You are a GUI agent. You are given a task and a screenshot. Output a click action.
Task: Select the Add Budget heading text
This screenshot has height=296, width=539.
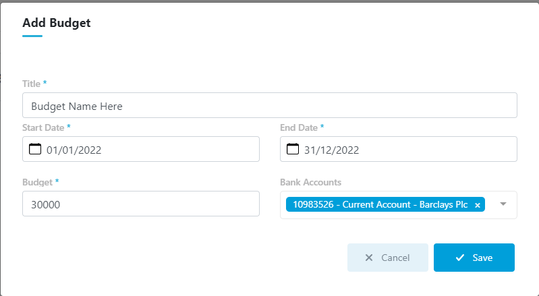coord(57,23)
